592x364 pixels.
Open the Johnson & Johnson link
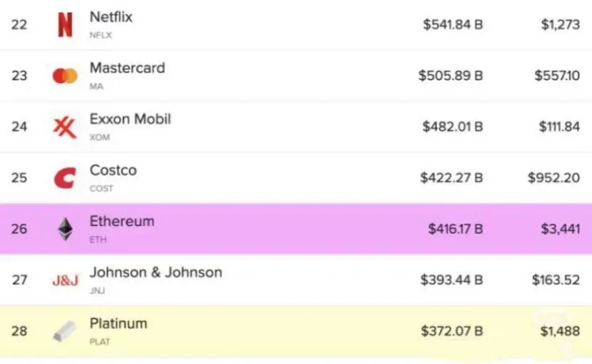coord(156,273)
